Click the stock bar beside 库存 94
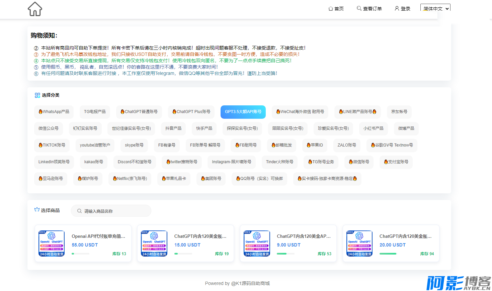This screenshot has height=291, width=492. (x=388, y=254)
